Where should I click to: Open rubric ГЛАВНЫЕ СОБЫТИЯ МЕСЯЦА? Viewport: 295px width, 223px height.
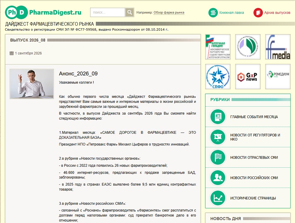click(x=254, y=117)
